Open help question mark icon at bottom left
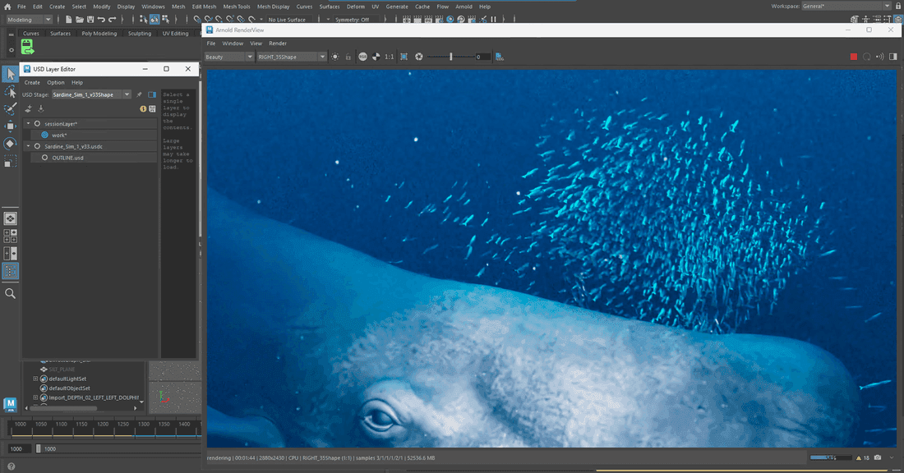This screenshot has height=473, width=904. tap(11, 466)
